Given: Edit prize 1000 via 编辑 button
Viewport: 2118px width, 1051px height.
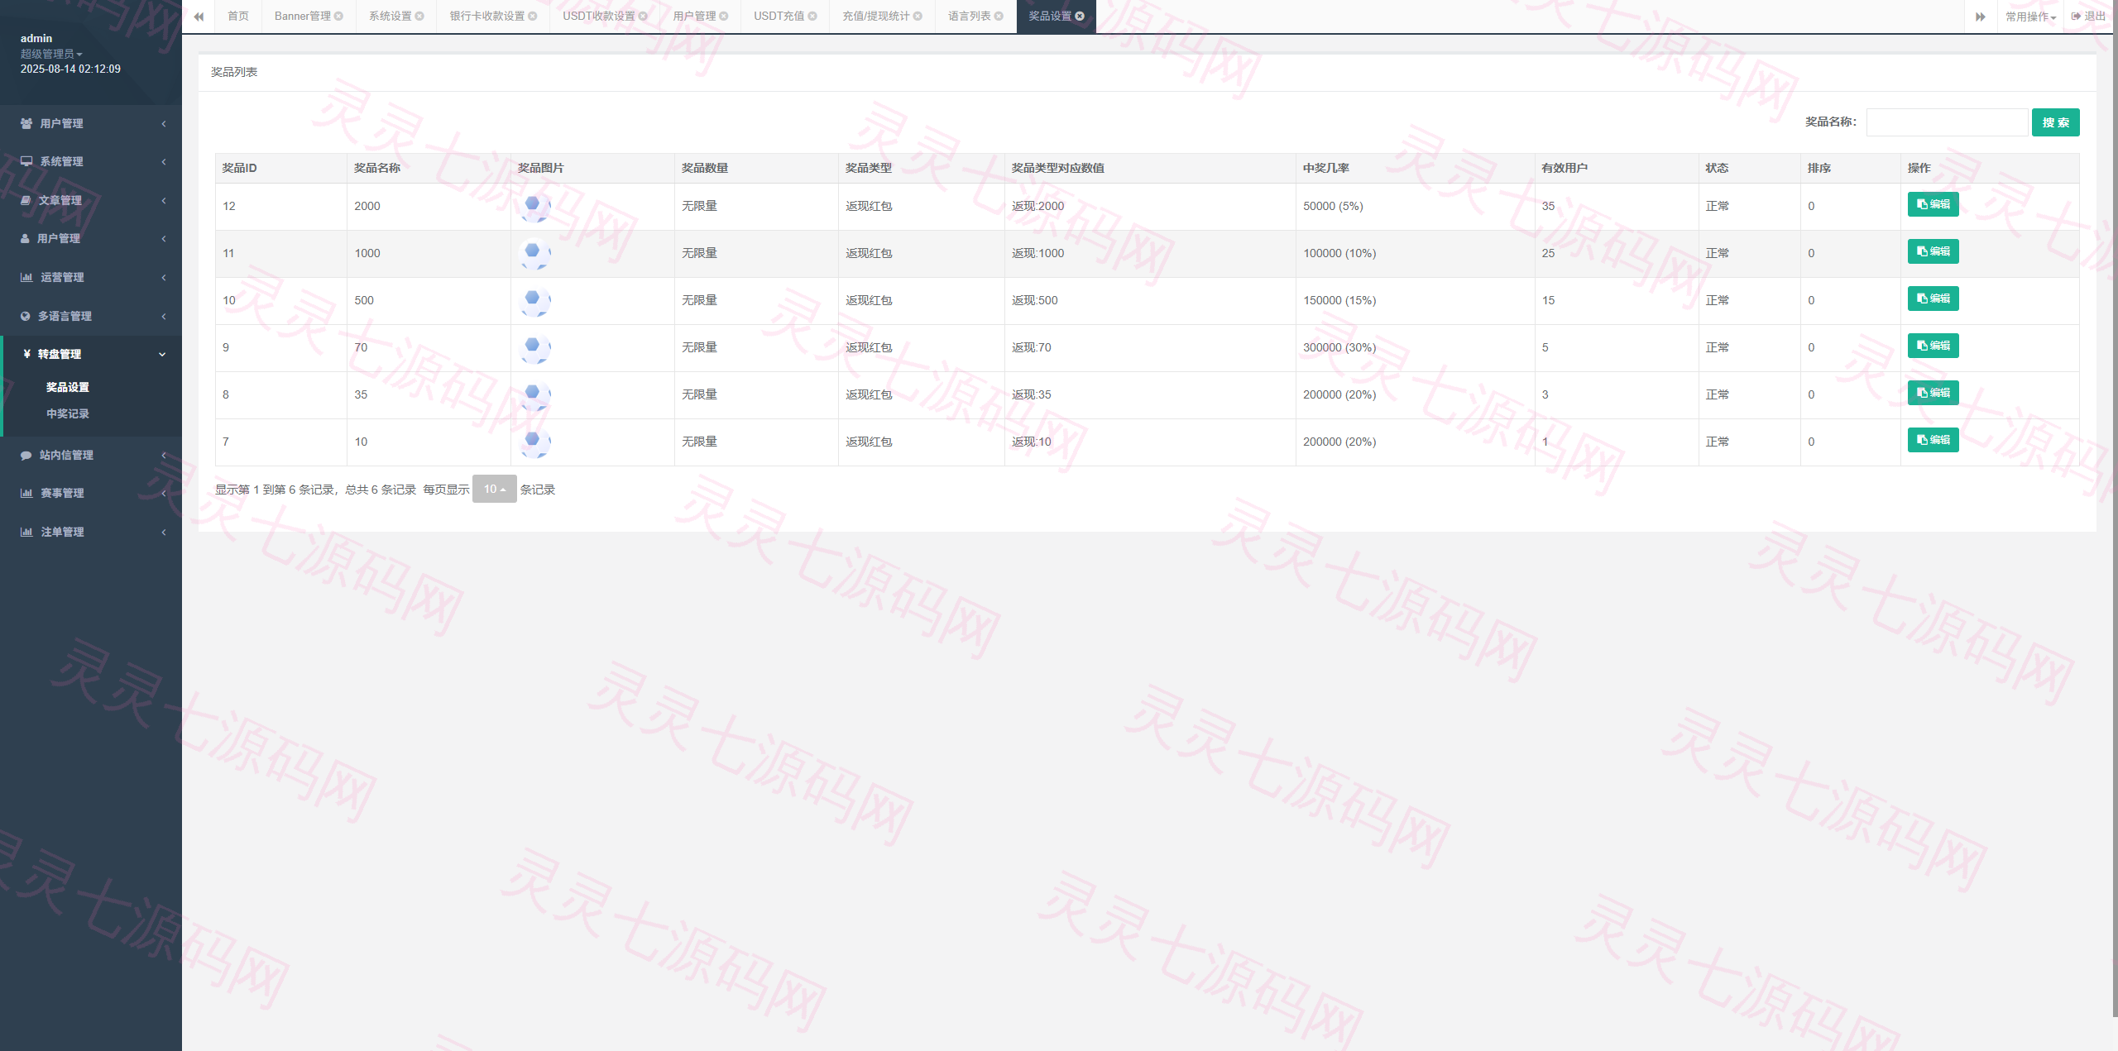Looking at the screenshot, I should coord(1933,251).
